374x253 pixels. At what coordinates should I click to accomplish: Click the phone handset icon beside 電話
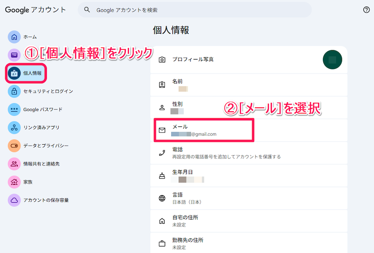tap(162, 153)
